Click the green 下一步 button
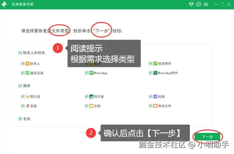This screenshot has width=234, height=154. 207,137
